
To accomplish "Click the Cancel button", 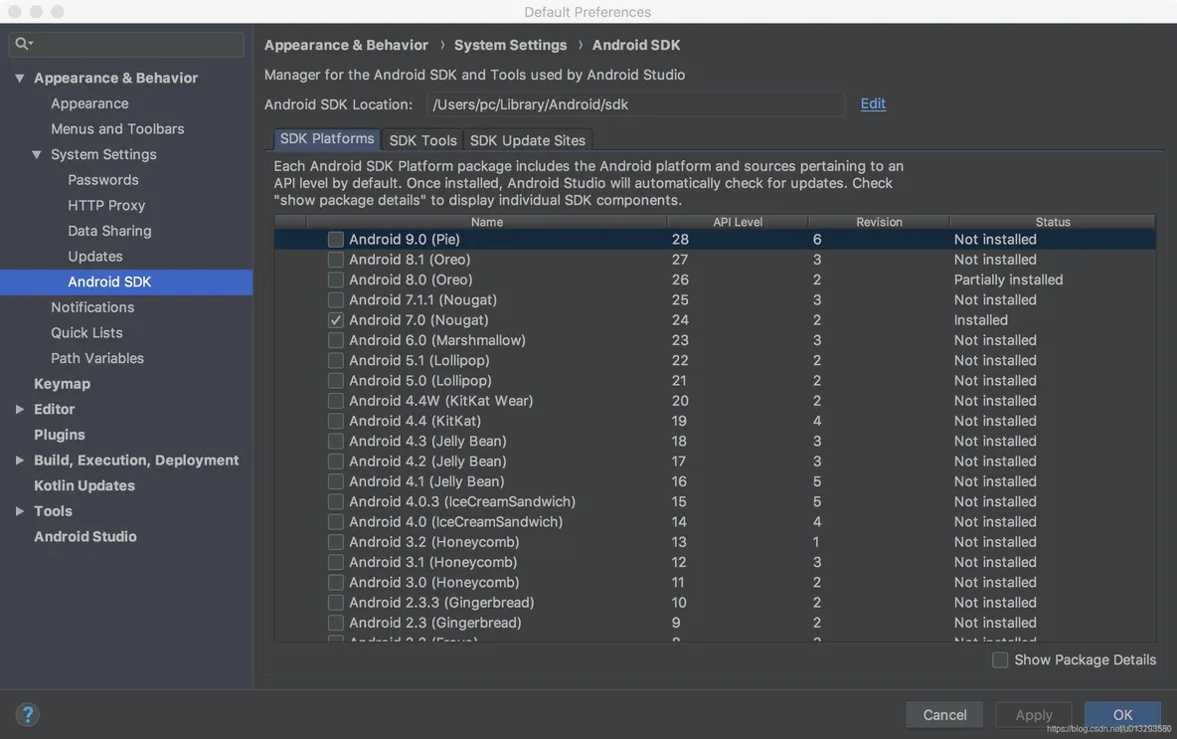I will [944, 715].
